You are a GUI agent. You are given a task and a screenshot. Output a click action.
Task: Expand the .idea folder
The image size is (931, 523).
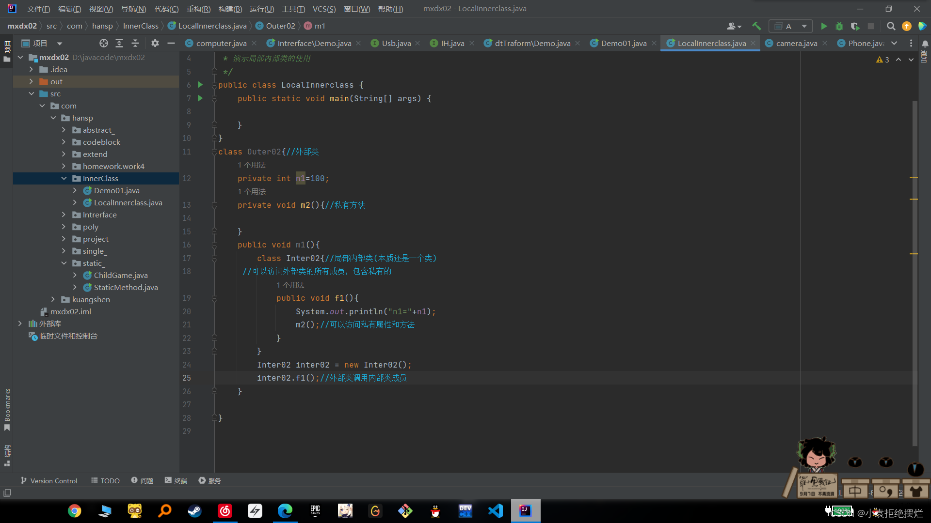point(31,69)
